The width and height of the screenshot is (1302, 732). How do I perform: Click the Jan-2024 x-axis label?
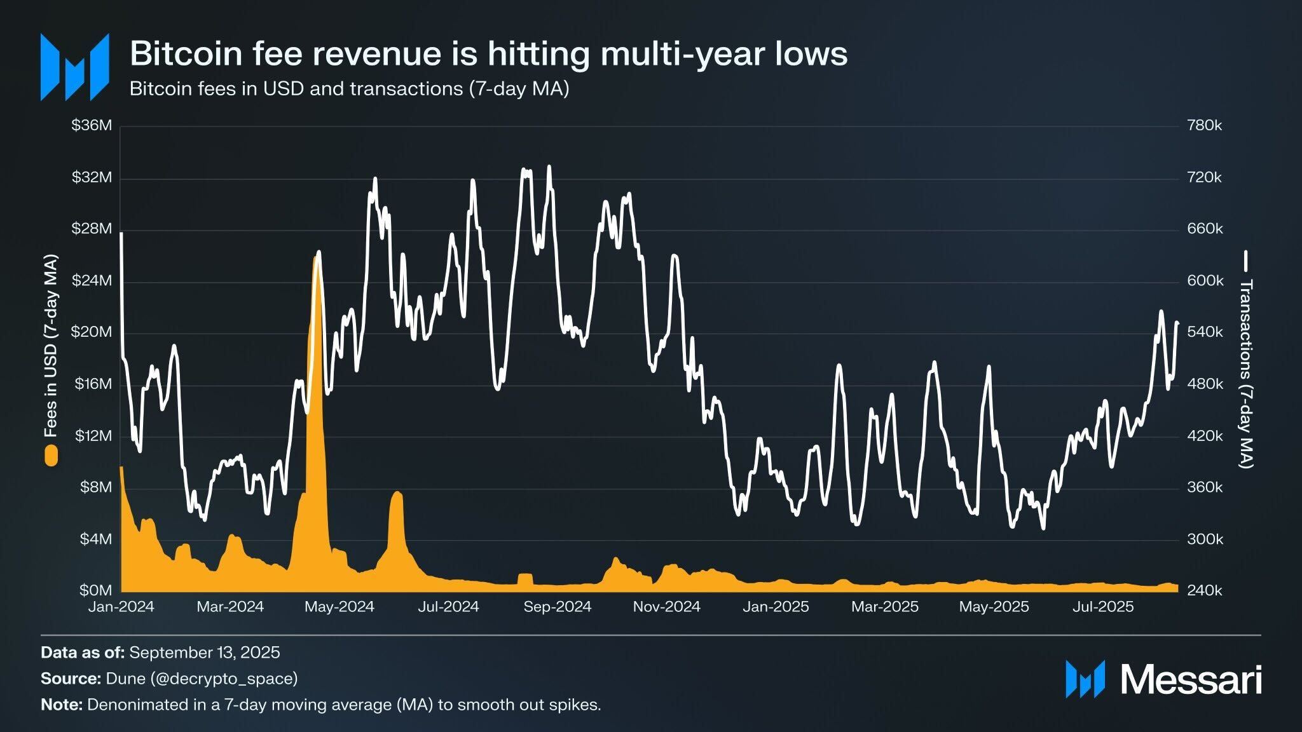tap(121, 607)
